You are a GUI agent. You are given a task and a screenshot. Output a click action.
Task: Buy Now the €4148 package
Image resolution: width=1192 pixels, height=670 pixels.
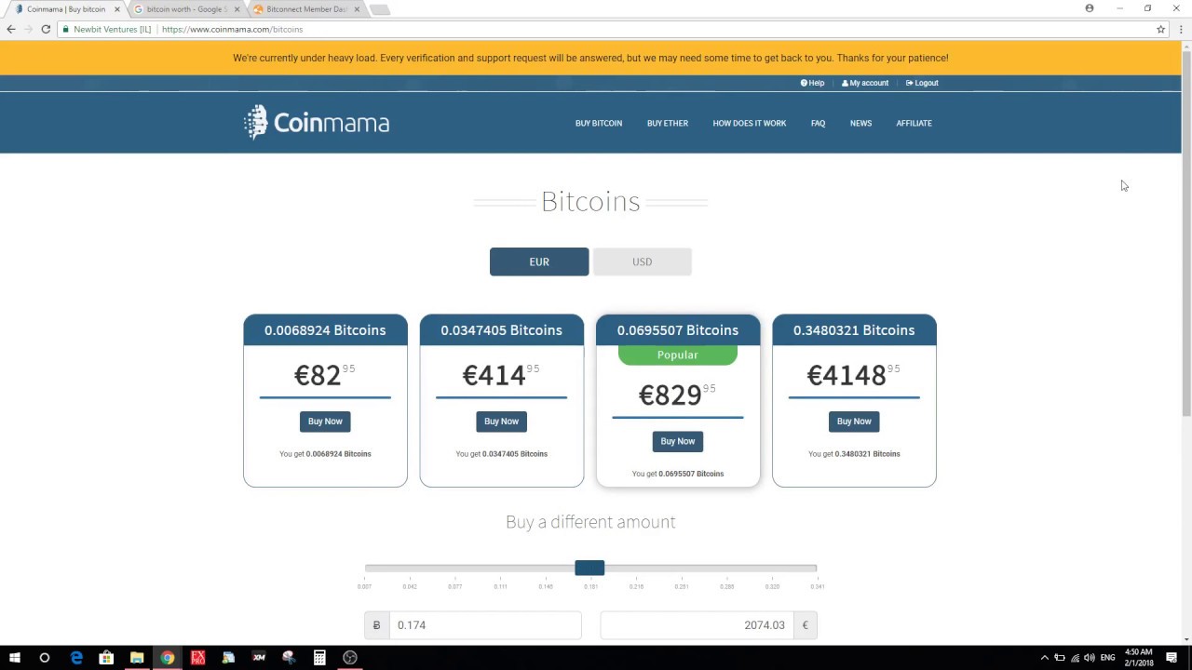(x=854, y=422)
